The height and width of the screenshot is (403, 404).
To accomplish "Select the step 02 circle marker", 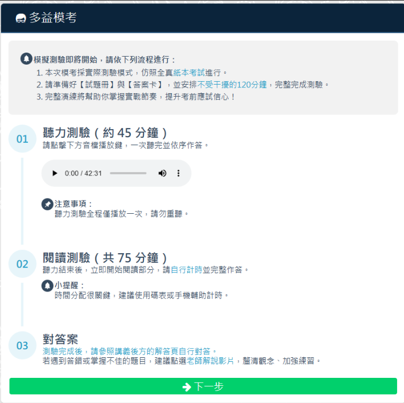I will (x=22, y=264).
